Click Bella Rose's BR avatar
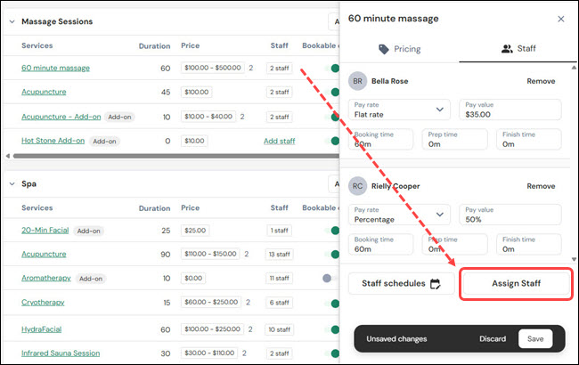This screenshot has width=579, height=365. coord(357,81)
